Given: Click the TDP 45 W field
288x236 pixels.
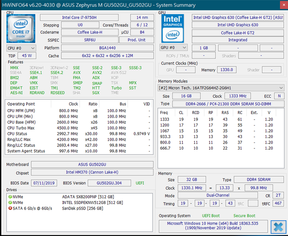Looking at the screenshot, I should 27,56.
